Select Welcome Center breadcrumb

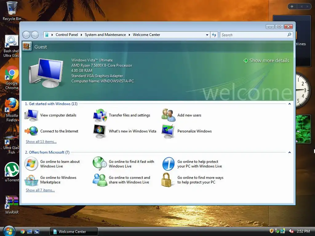click(146, 35)
